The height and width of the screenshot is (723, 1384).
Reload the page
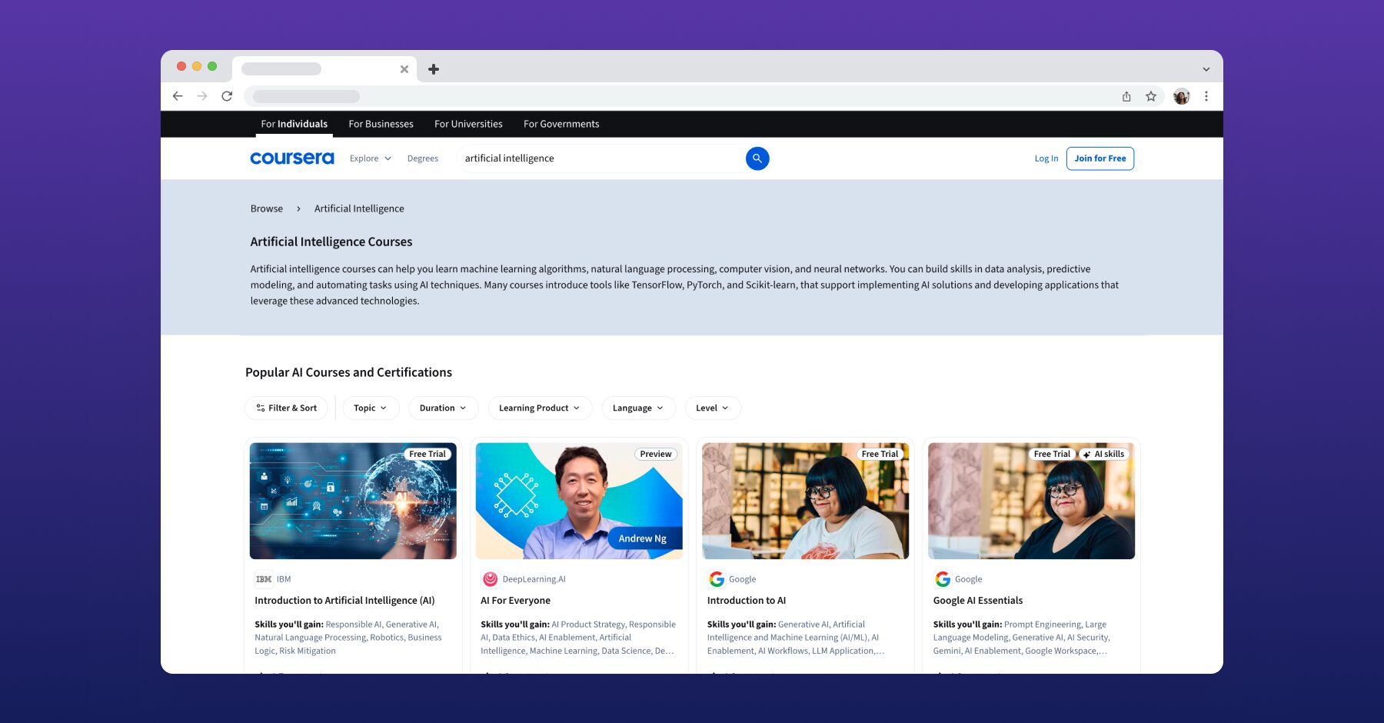tap(227, 96)
